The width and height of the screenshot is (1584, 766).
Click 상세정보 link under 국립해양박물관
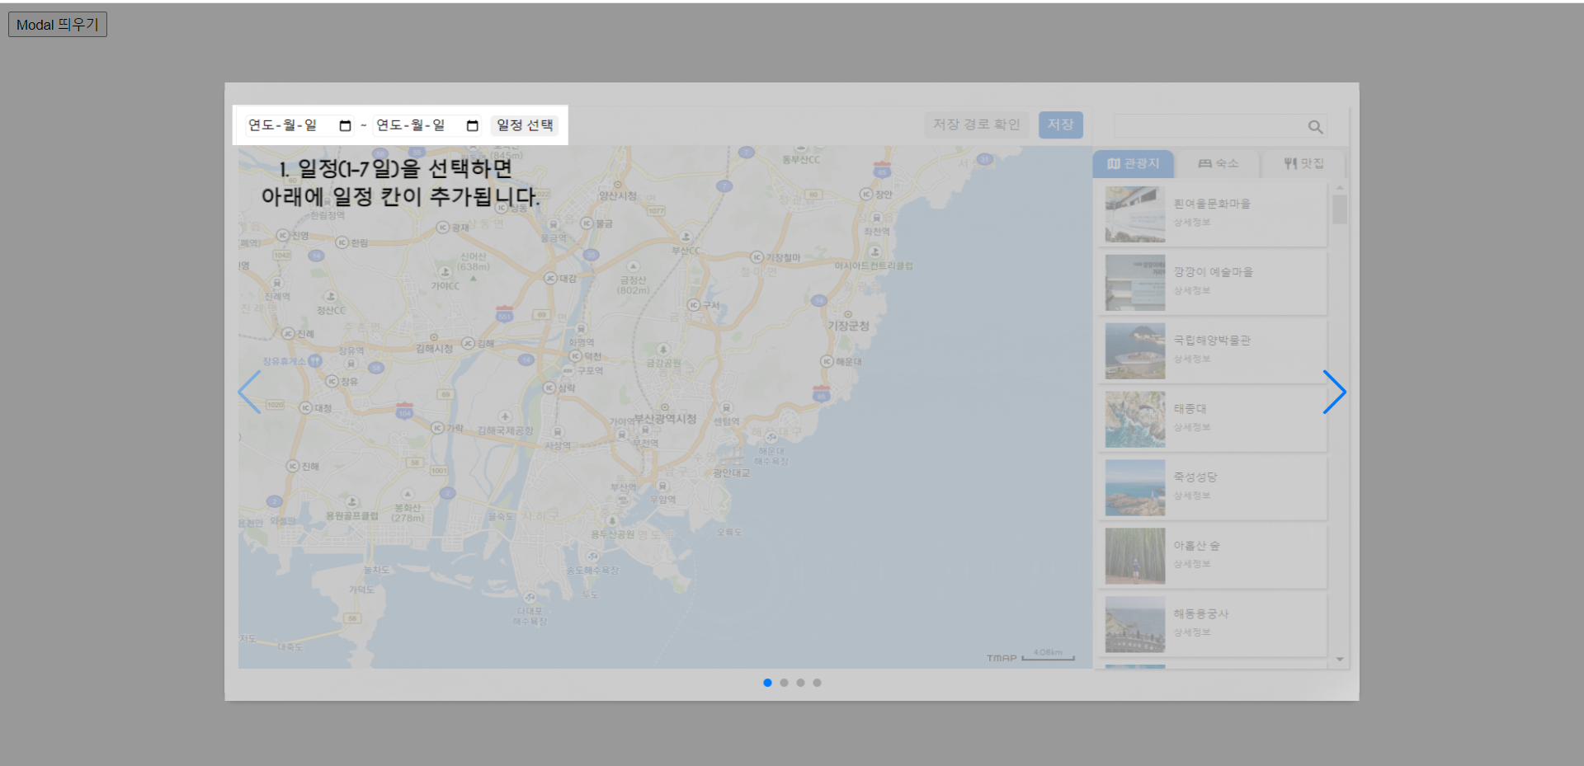[1192, 360]
